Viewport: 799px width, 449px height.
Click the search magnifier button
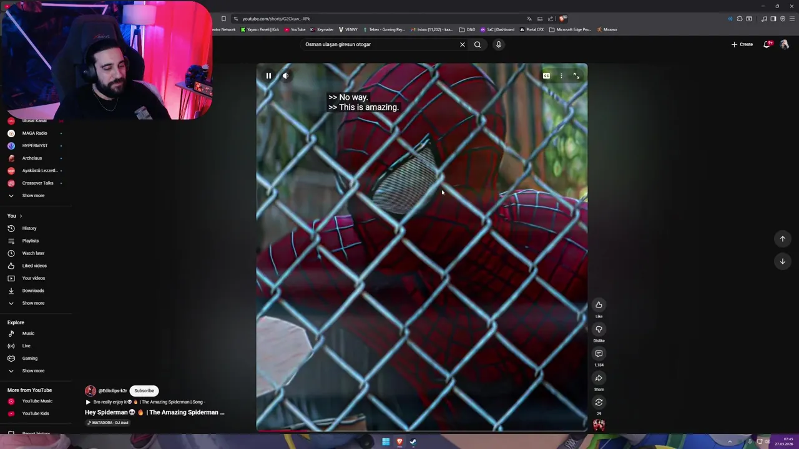tap(478, 44)
